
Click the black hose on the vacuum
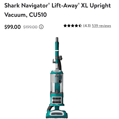click(60, 65)
